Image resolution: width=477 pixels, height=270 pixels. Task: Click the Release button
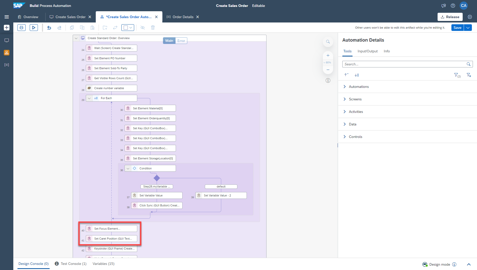pos(450,17)
